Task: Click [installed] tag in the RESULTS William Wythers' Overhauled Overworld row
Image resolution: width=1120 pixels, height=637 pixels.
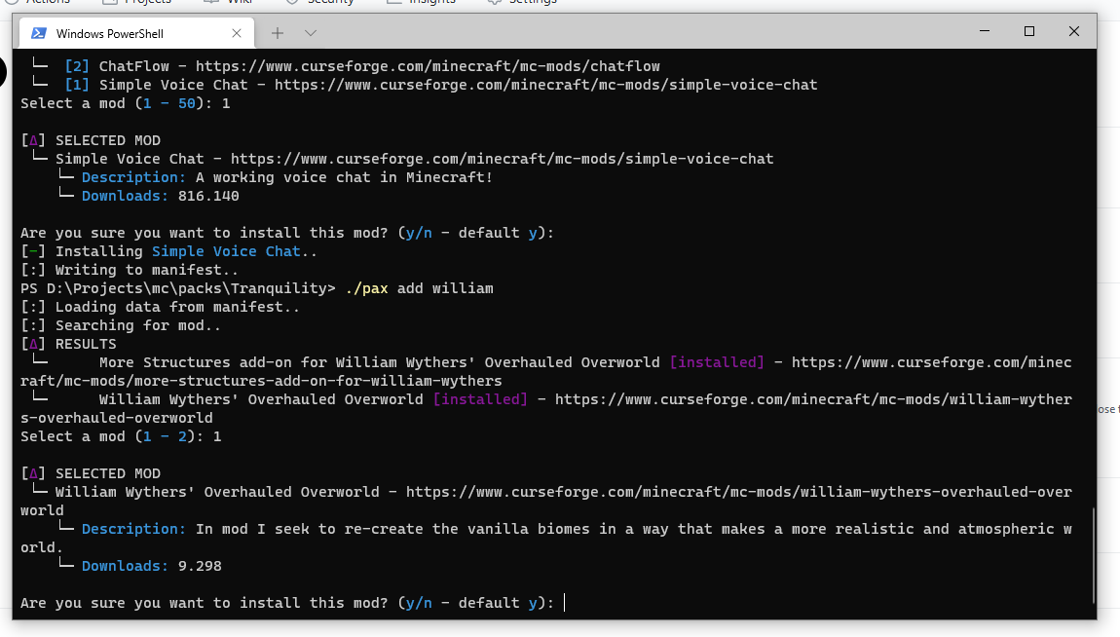Action: [x=481, y=400]
